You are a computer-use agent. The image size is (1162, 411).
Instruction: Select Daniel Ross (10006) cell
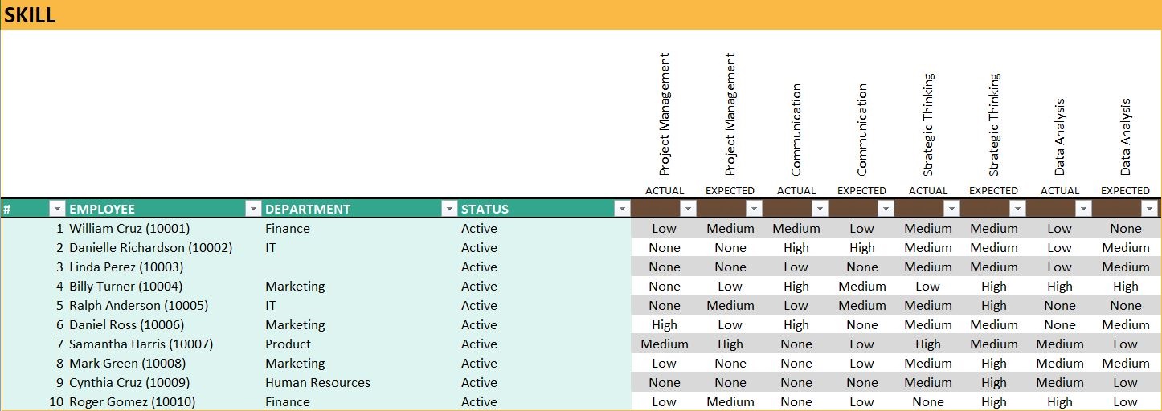164,324
